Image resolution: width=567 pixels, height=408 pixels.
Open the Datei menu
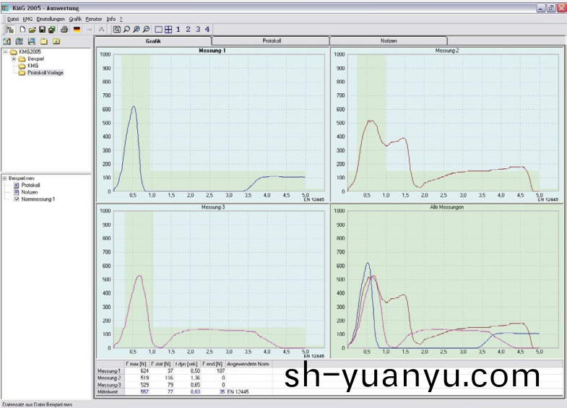coord(13,18)
